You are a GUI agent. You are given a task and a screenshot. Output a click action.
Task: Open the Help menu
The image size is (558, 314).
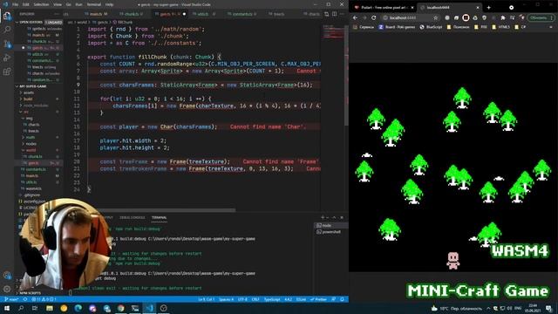(110, 4)
